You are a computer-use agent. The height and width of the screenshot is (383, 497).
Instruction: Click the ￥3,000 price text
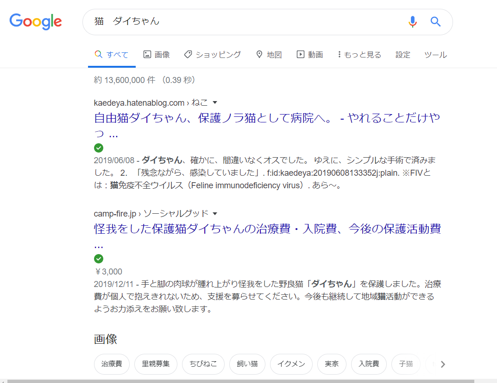click(108, 272)
